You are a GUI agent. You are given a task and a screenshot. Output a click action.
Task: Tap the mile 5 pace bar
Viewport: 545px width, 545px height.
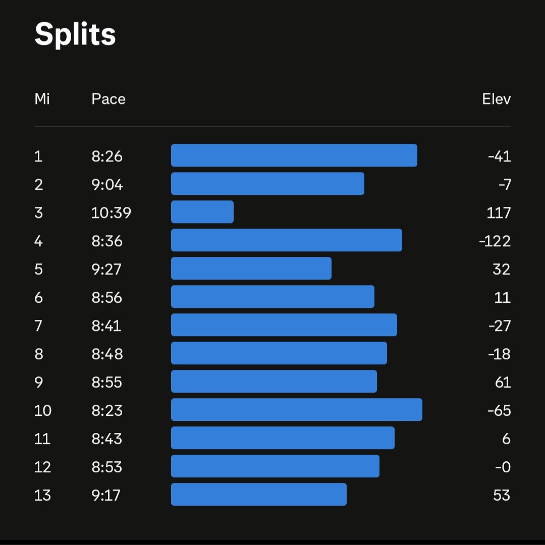(x=251, y=268)
